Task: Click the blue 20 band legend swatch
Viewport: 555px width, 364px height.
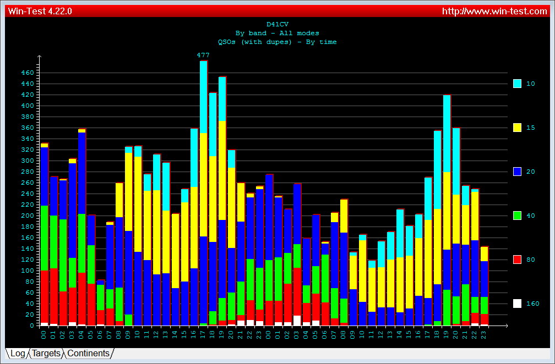Action: point(517,172)
